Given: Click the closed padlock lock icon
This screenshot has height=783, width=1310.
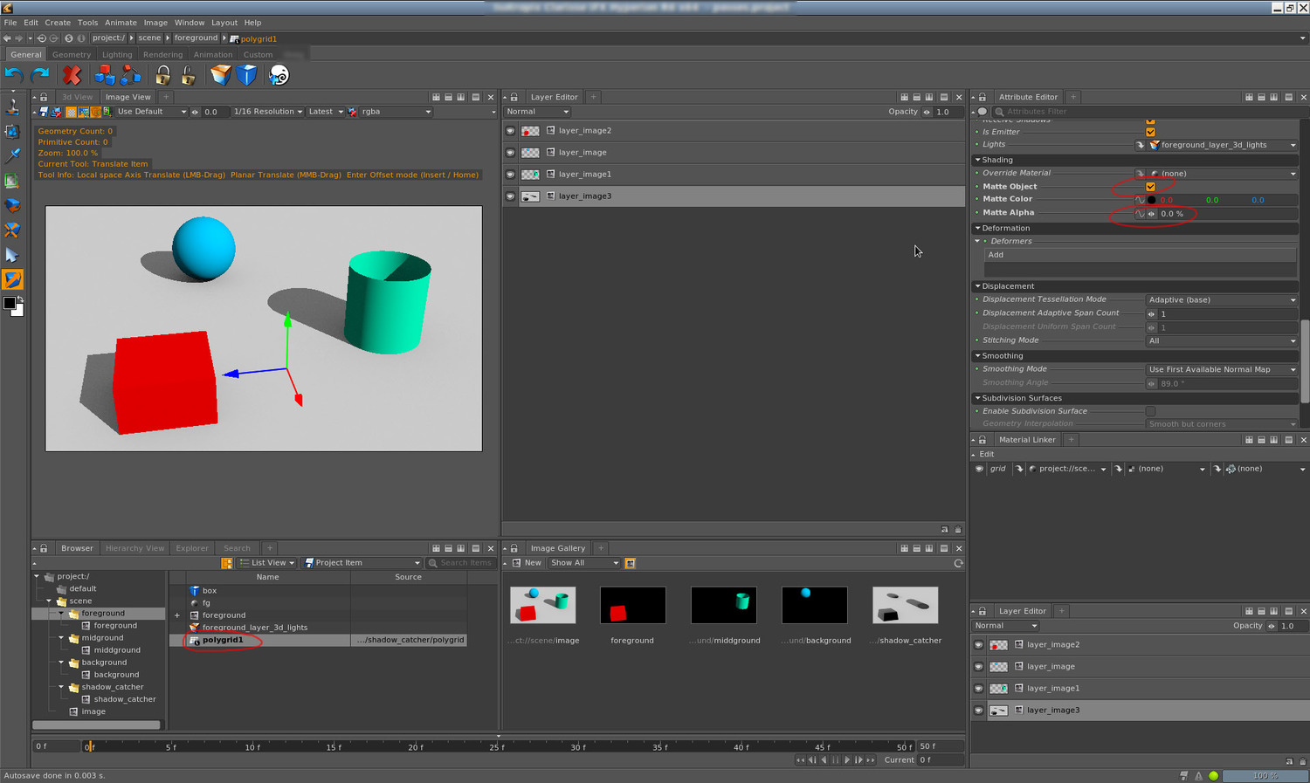Looking at the screenshot, I should 162,75.
